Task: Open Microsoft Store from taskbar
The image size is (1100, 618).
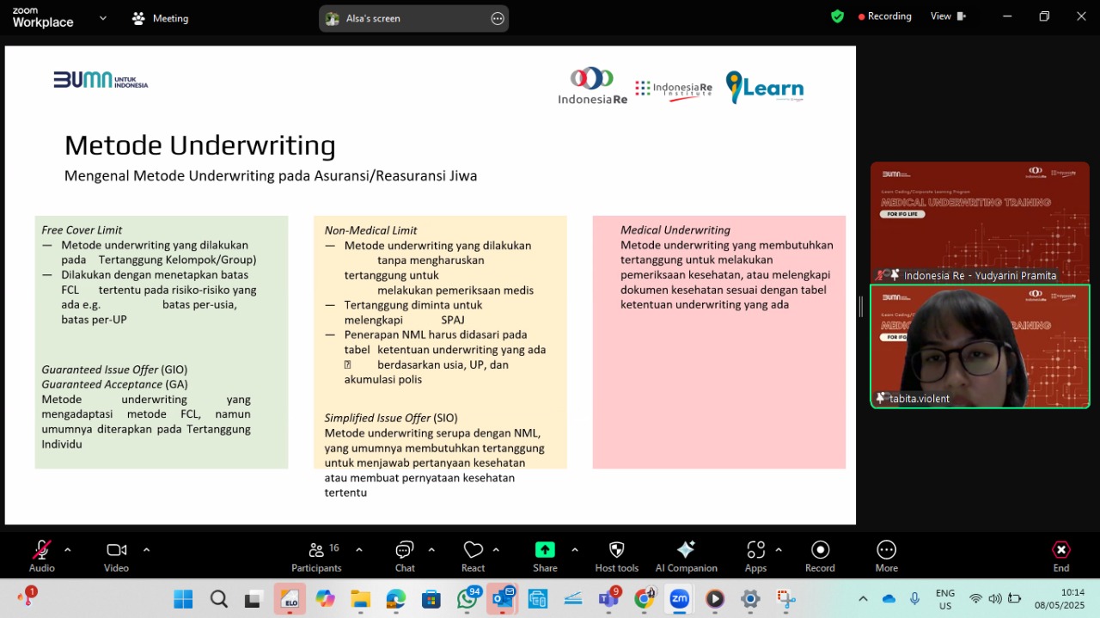Action: pos(431,598)
